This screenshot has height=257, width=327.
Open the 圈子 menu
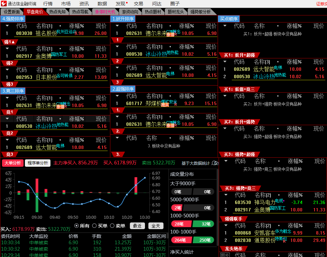[175, 4]
